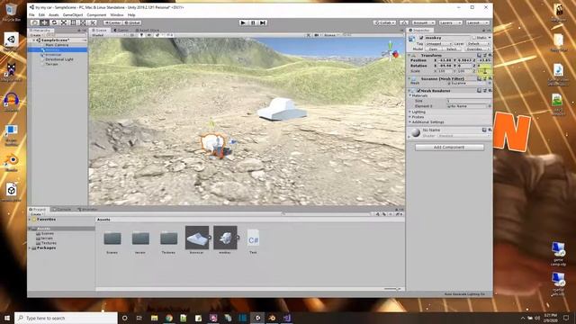Screen dimensions: 576x324
Task: Open the GameObject menu
Action: 73,15
